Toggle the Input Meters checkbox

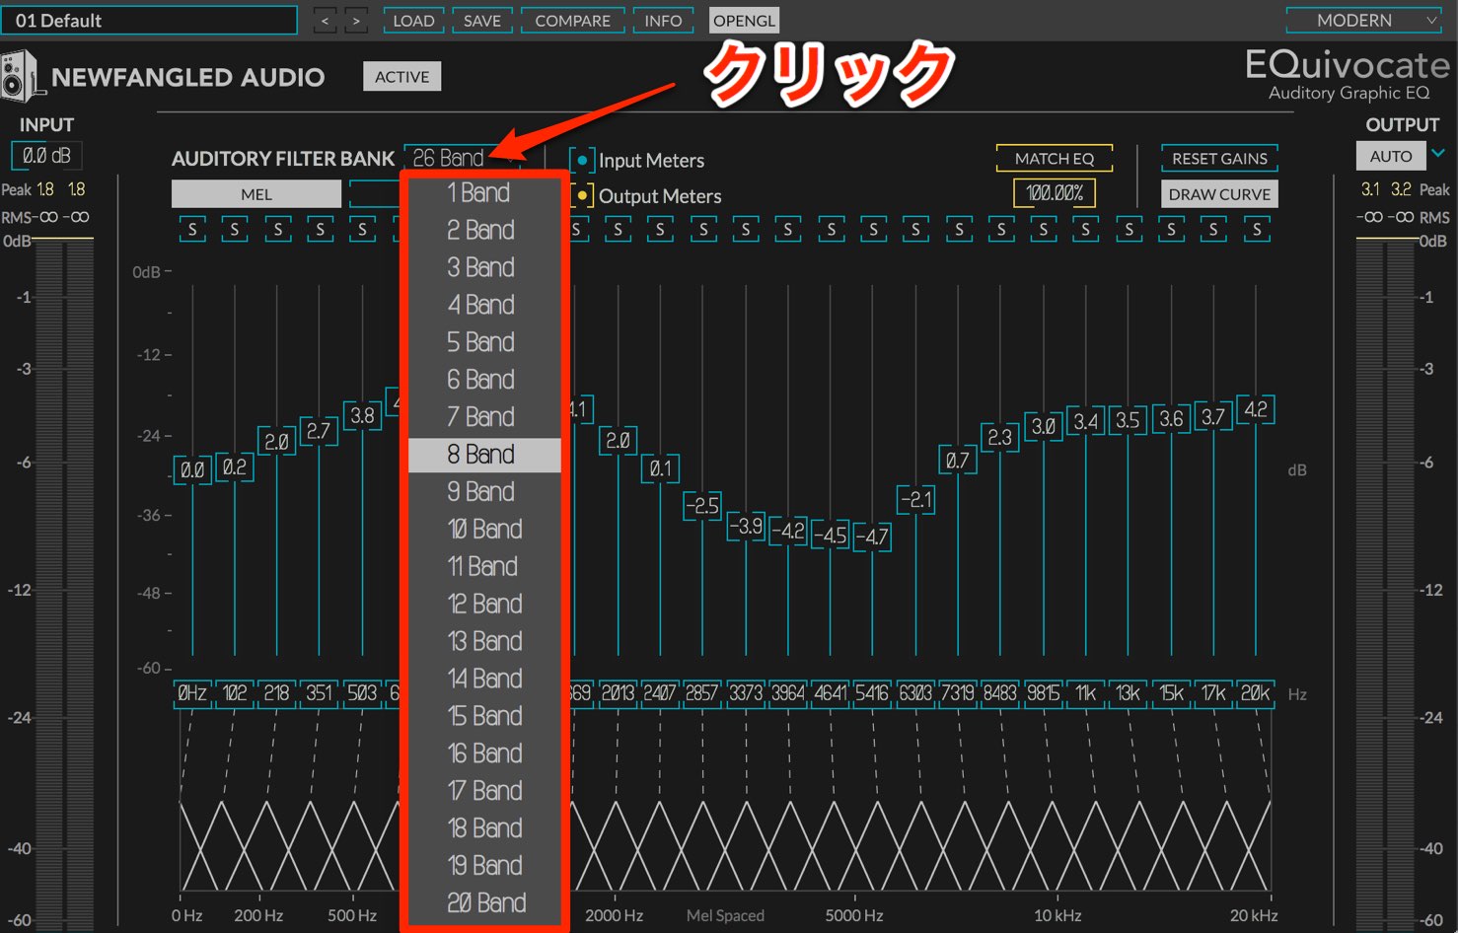click(582, 160)
